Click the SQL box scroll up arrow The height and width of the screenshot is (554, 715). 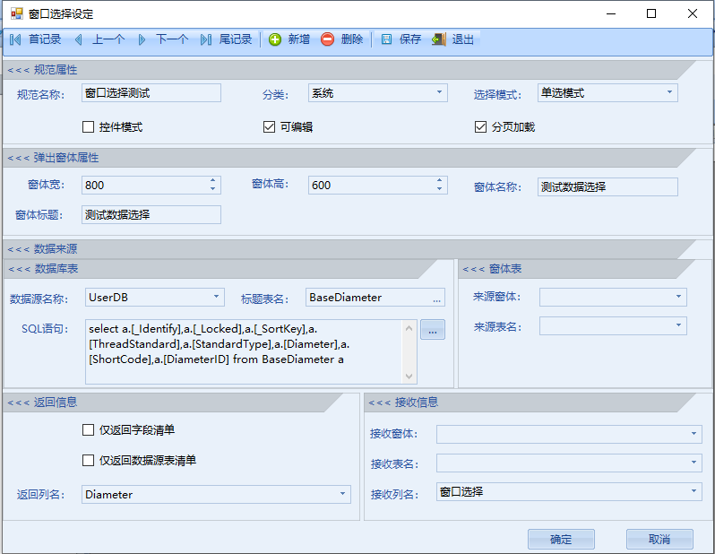coord(409,328)
